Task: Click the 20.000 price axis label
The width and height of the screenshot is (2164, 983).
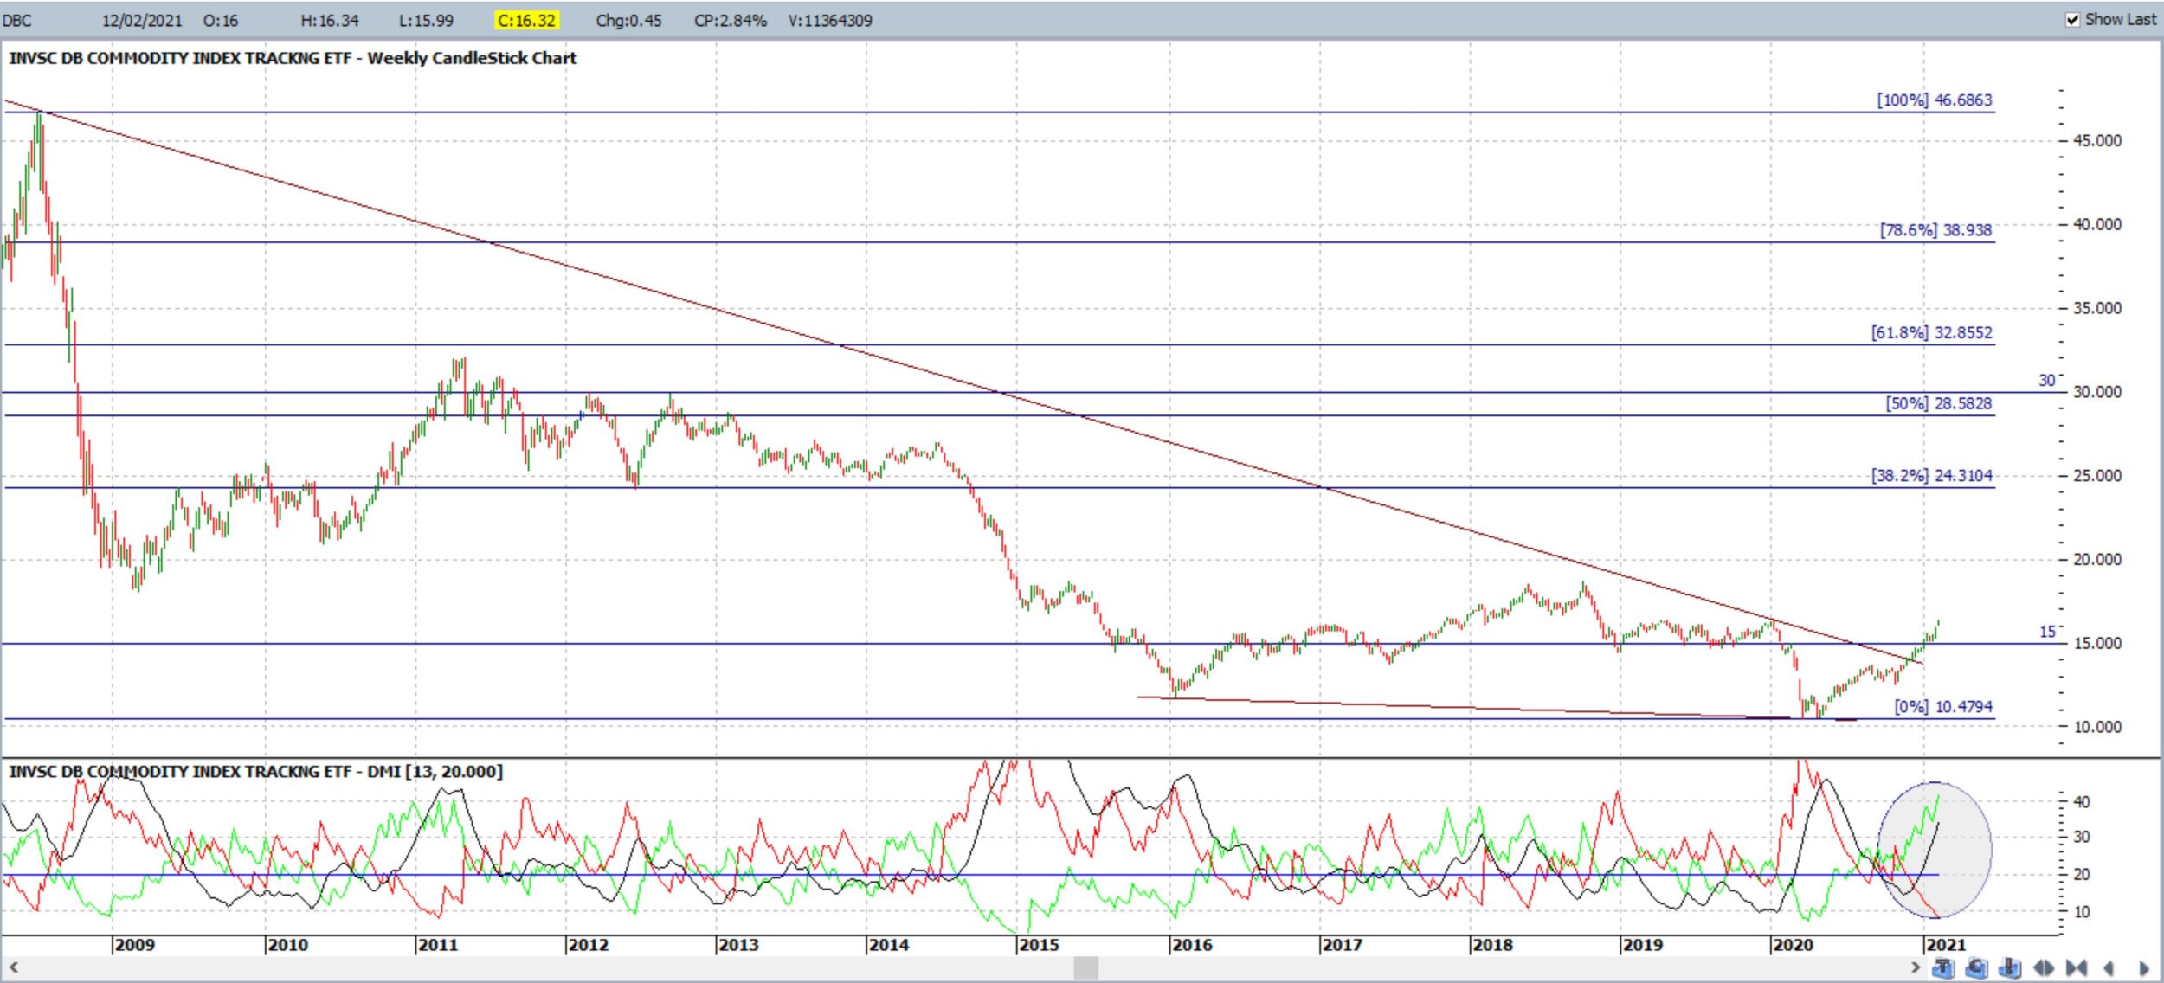Action: tap(2097, 560)
